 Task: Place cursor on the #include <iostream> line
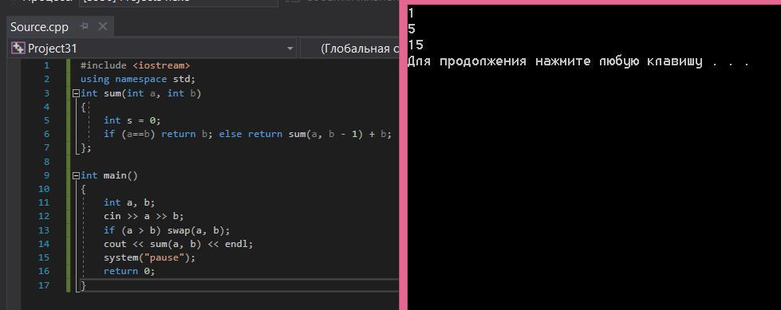click(x=135, y=65)
